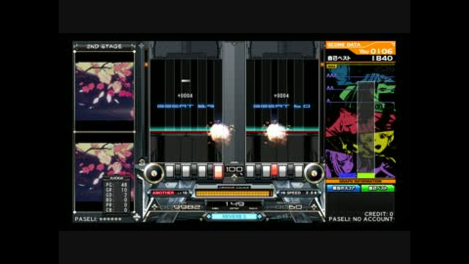
Task: Click the MAX marker at the graph top
Action: (332, 66)
